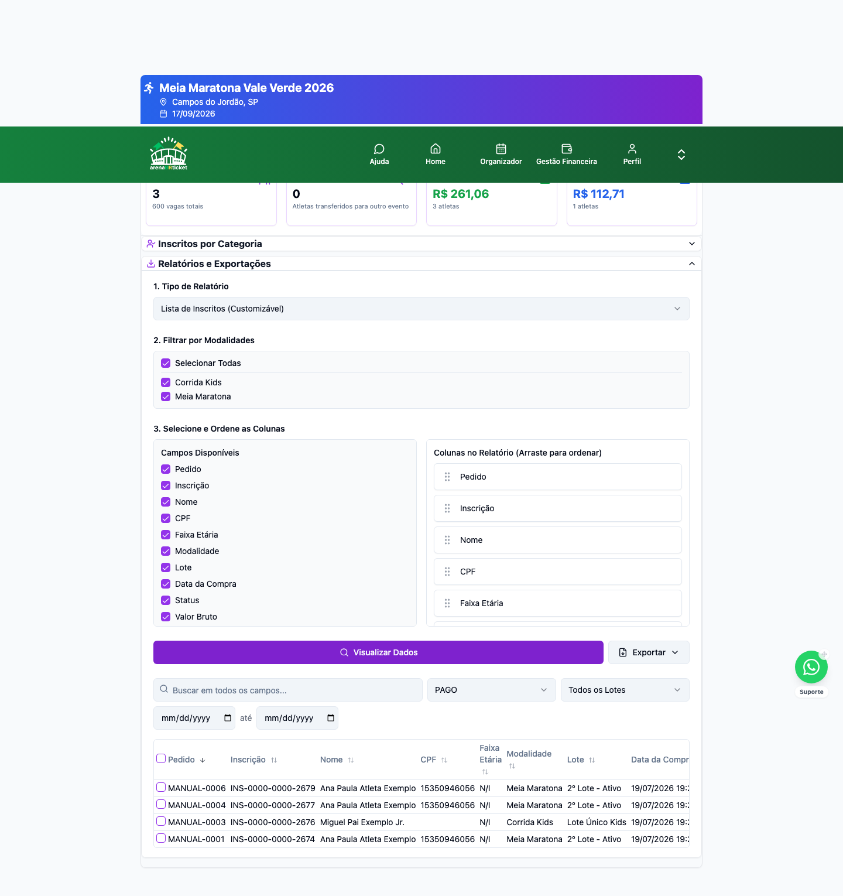Sort table by Nome arrows icon
This screenshot has height=896, width=843.
click(x=351, y=760)
